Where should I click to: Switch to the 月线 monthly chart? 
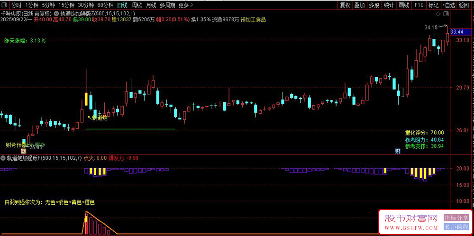coord(151,5)
